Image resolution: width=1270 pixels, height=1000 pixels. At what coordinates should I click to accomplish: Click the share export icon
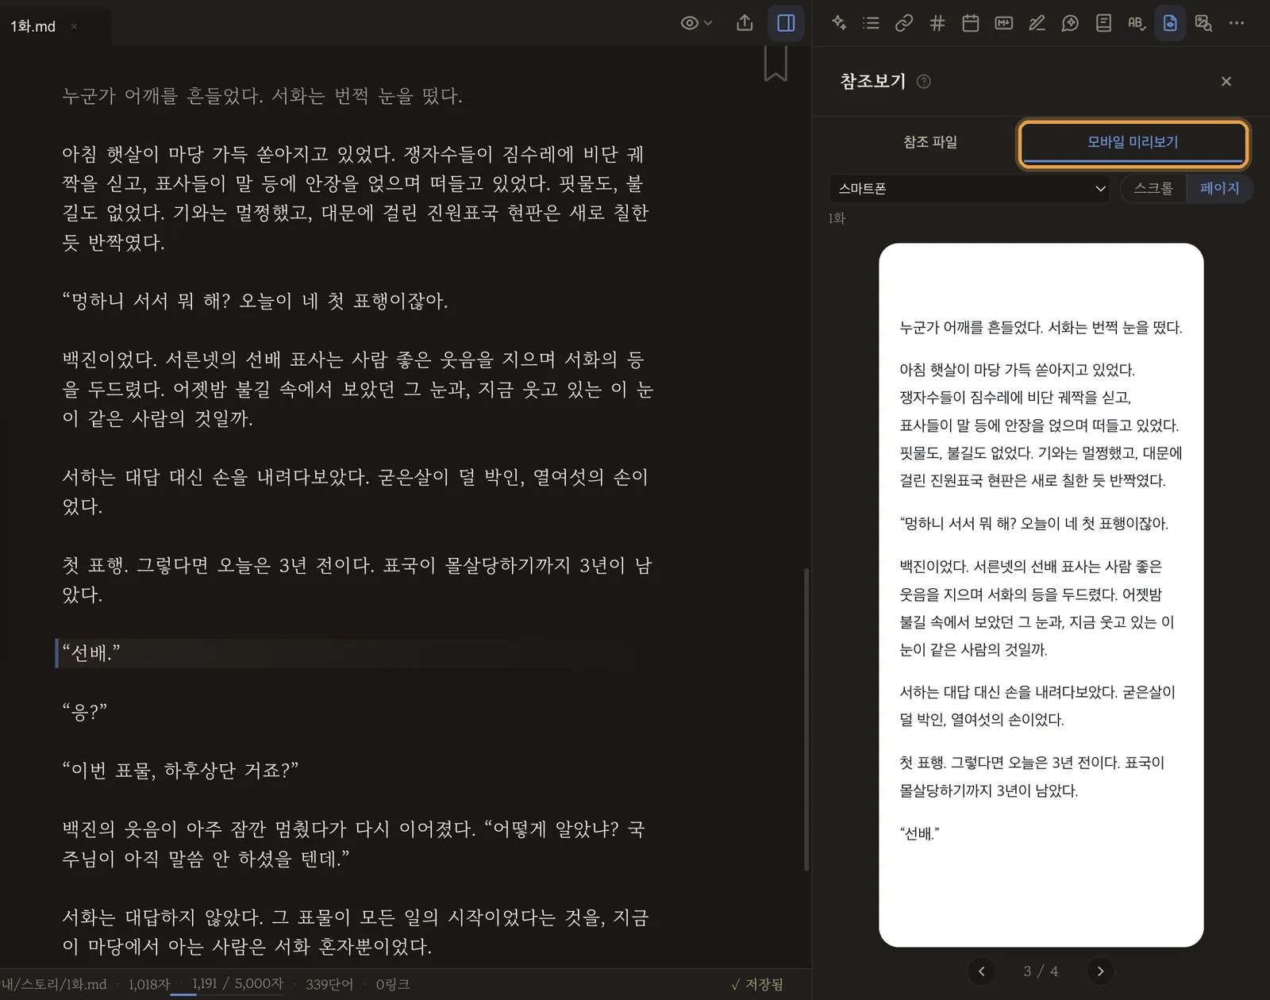[x=744, y=23]
